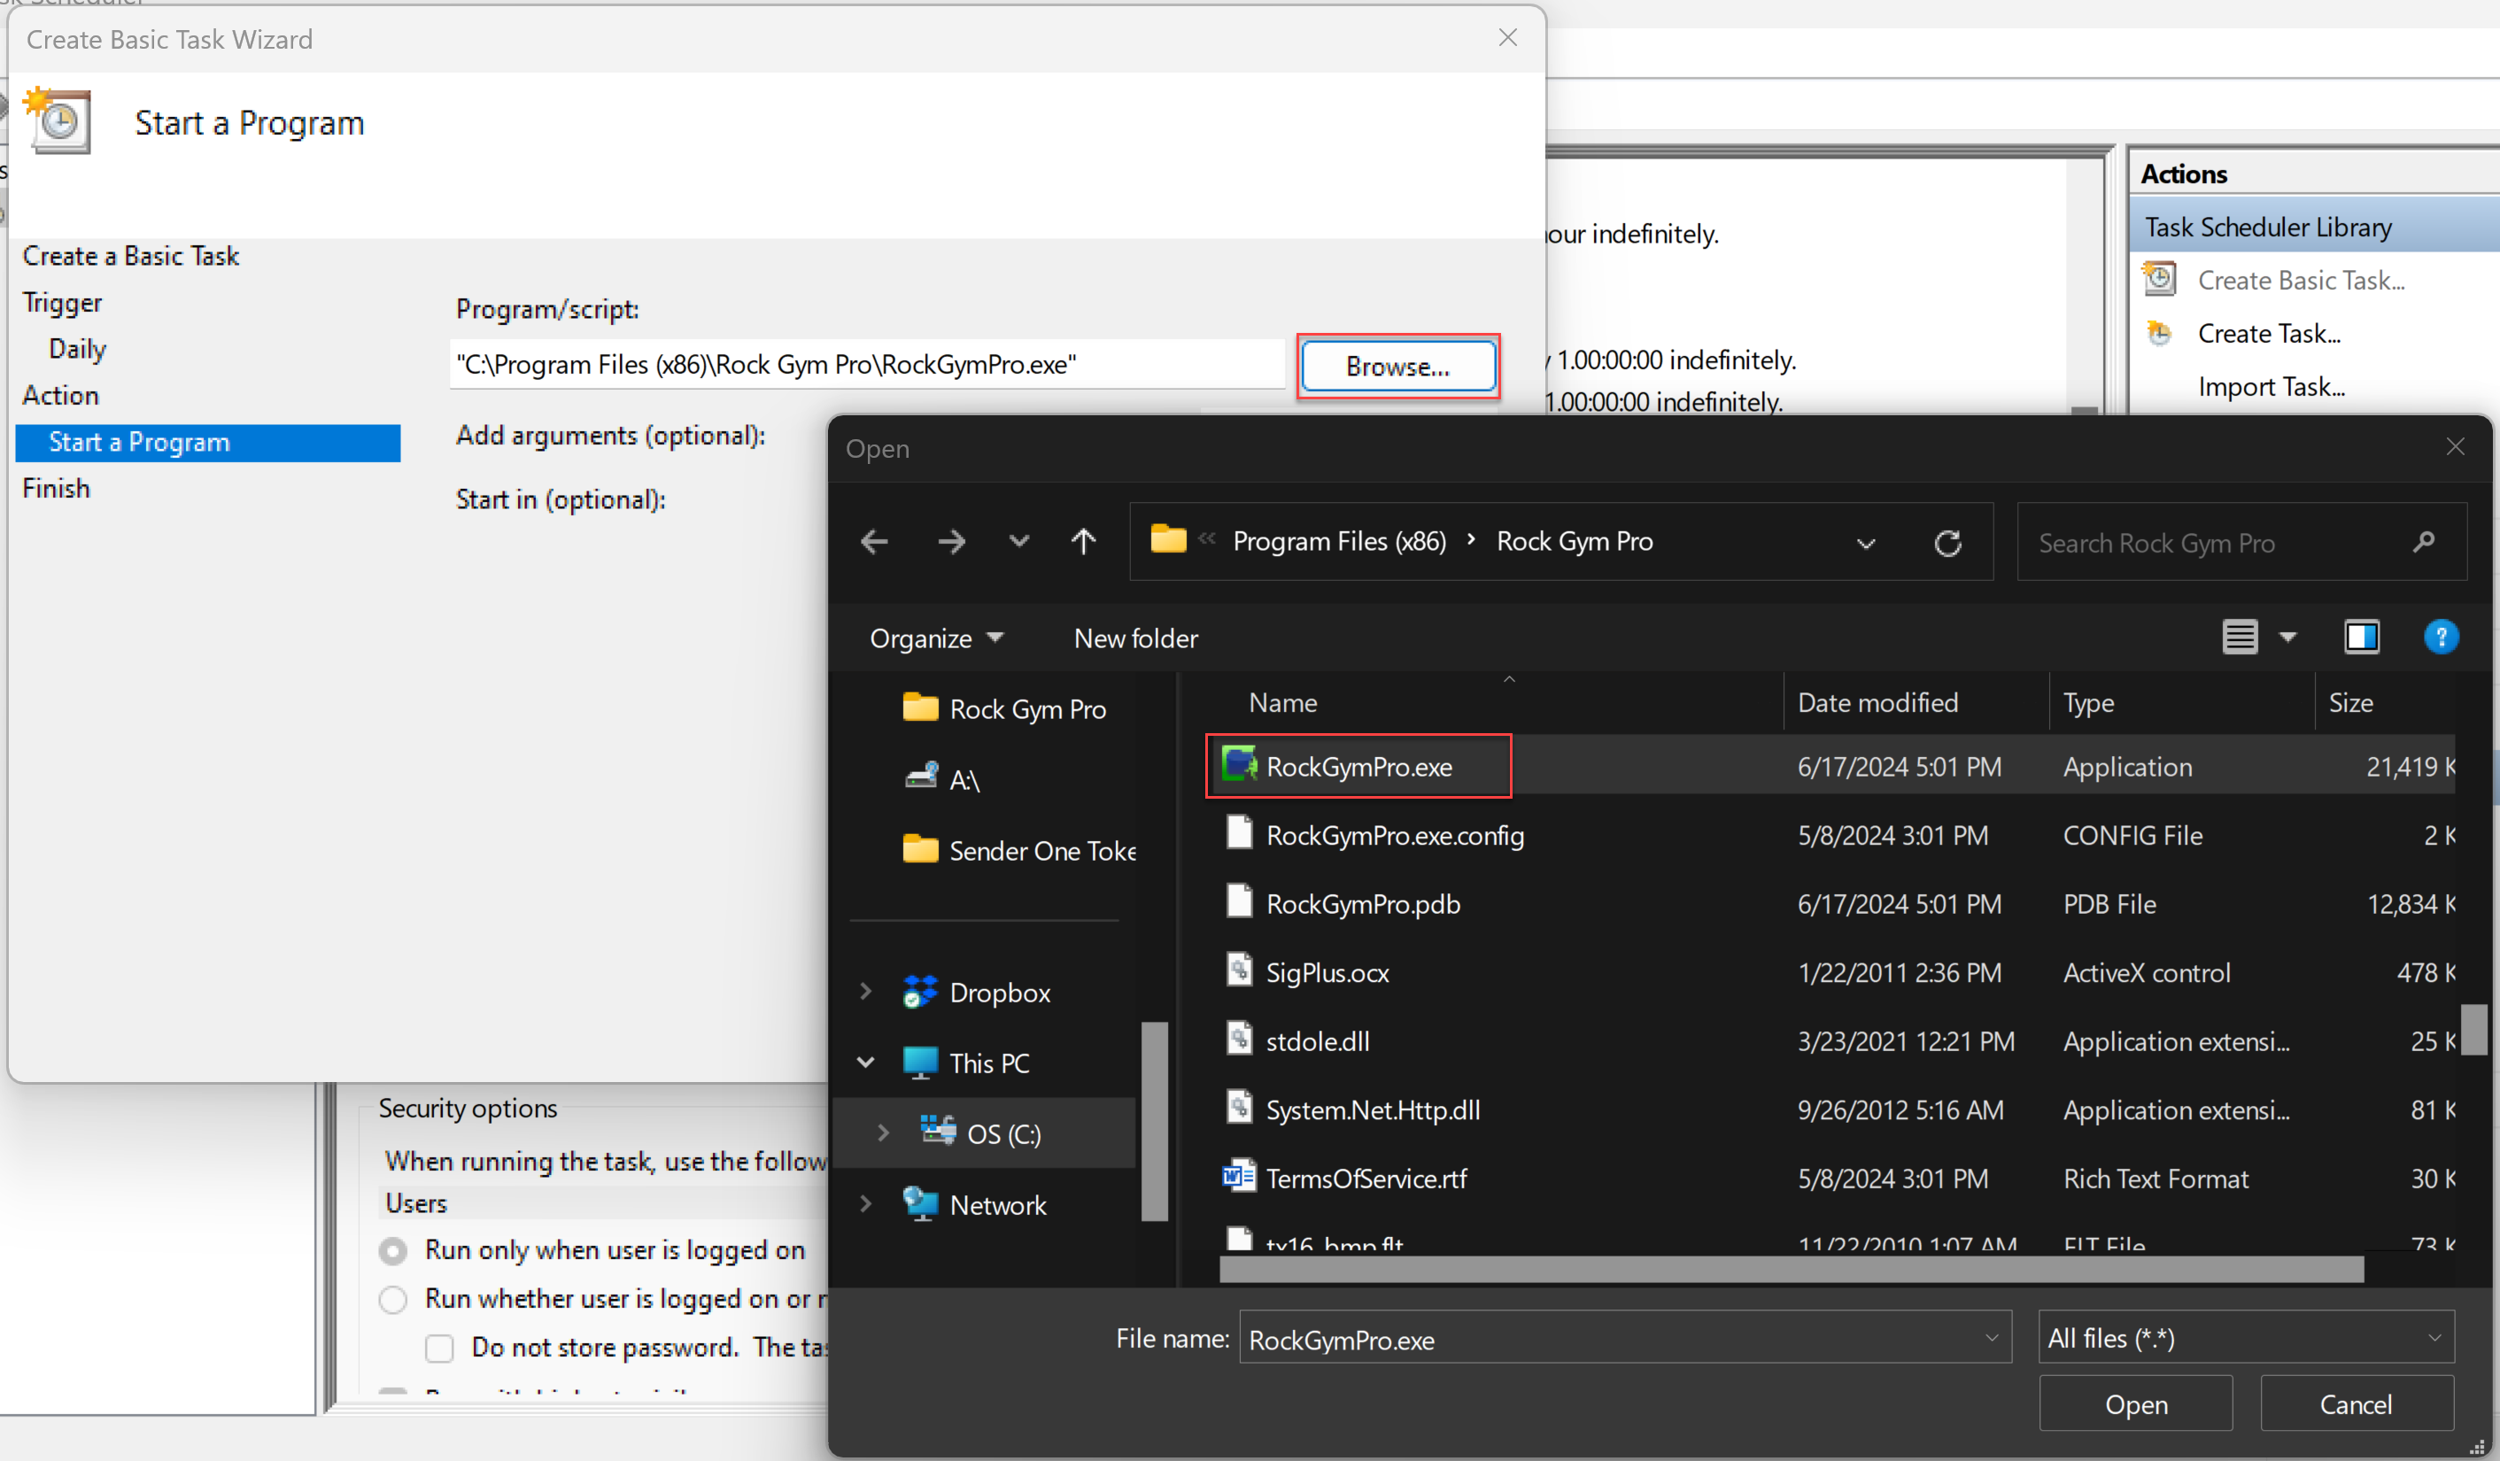Click Import Task... in Actions pane
Screen dimensions: 2500x1461
[x=2271, y=386]
